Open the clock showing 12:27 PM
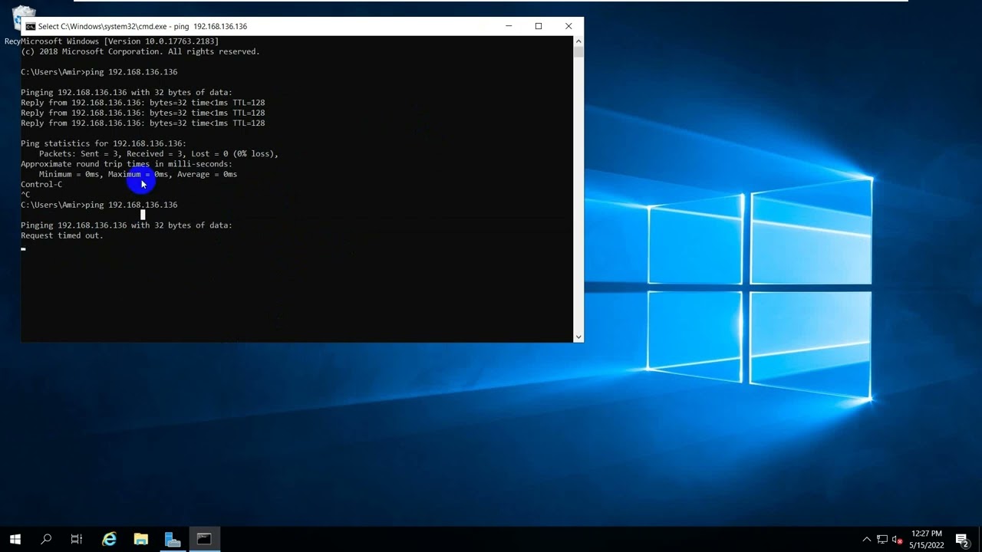Image resolution: width=982 pixels, height=552 pixels. point(927,539)
